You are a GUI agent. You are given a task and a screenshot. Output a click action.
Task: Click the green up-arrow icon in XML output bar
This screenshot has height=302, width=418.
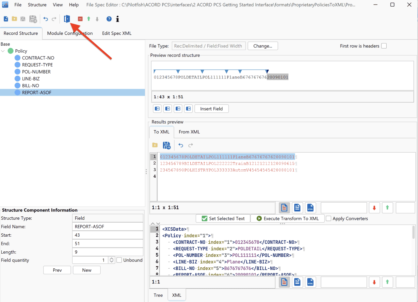[x=387, y=282]
